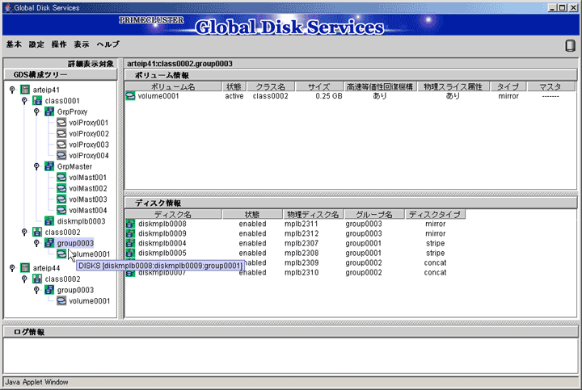This screenshot has width=582, height=390.
Task: Select the arteip44 node icon
Action: pyautogui.click(x=25, y=267)
